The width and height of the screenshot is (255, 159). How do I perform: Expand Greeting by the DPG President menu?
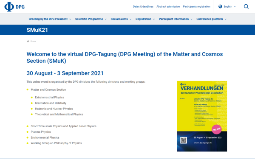click(x=50, y=19)
